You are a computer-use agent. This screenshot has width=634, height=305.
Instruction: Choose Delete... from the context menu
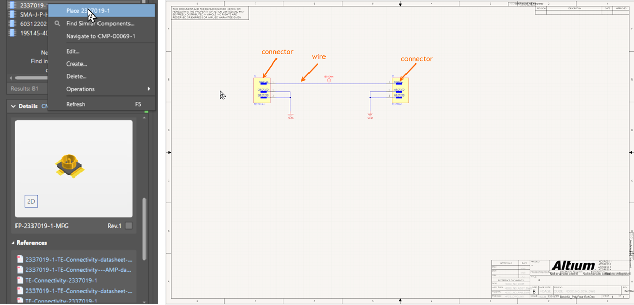click(x=76, y=76)
